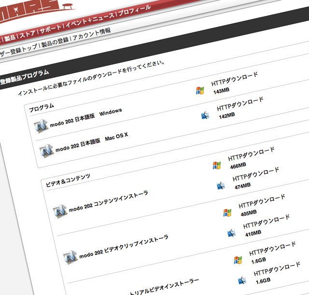Click the modo icon beside modo 202 日本語版 Mac OS X

(x=46, y=151)
